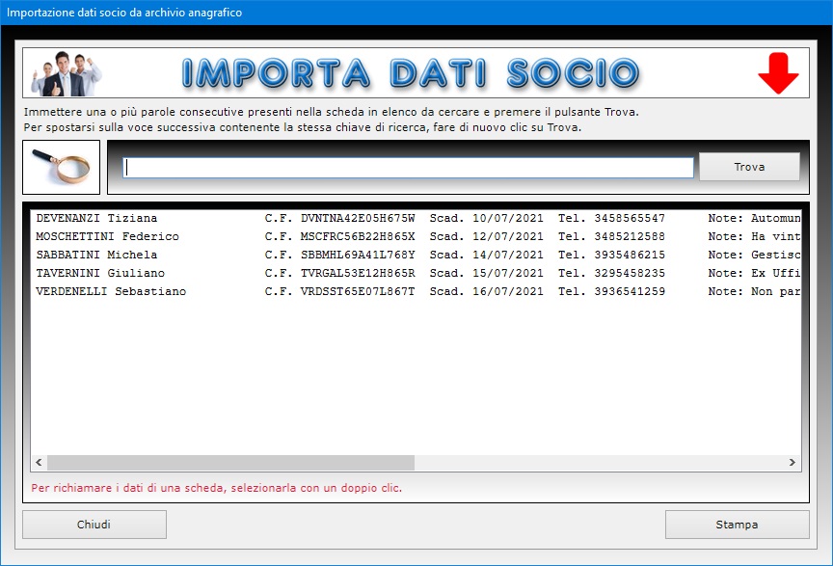Click expiry date 16/07/2021
Image resolution: width=833 pixels, height=566 pixels.
click(x=508, y=292)
